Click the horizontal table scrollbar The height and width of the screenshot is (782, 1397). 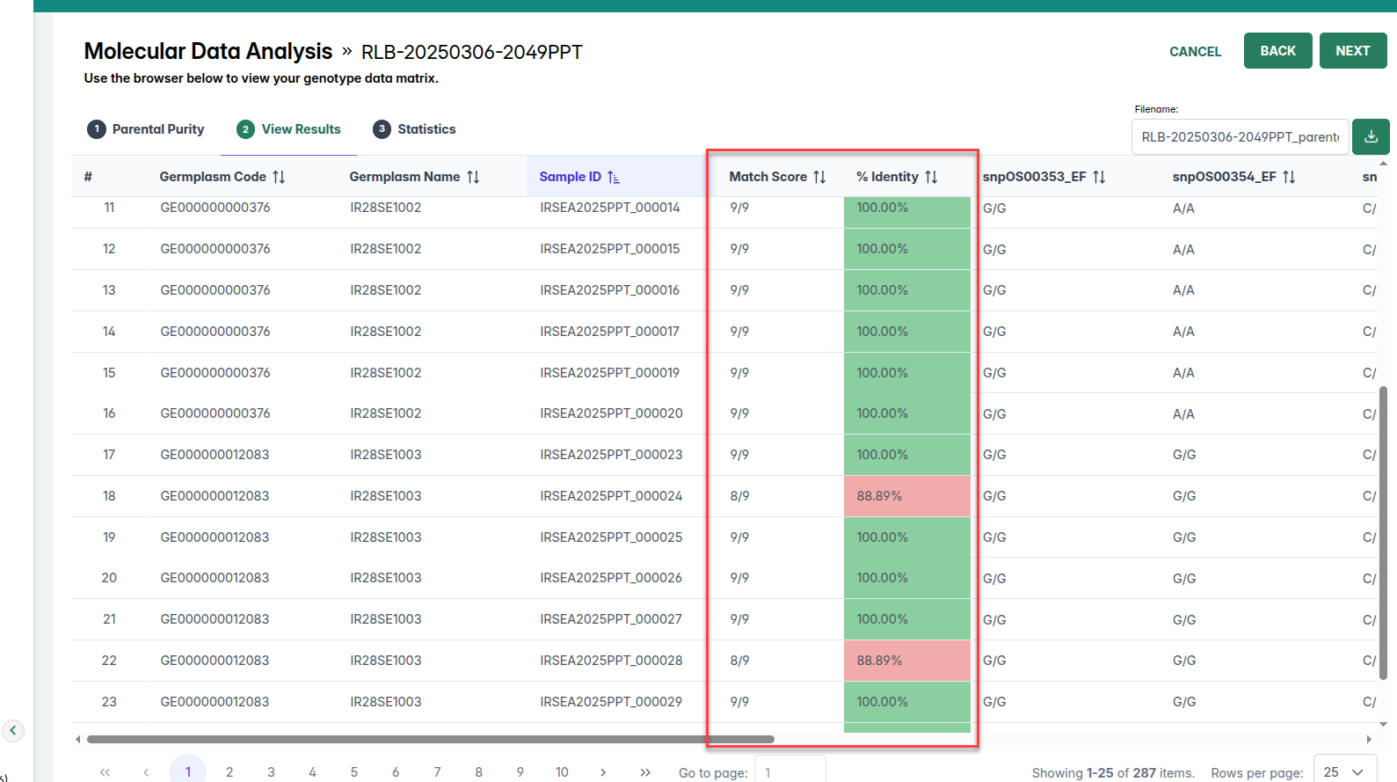coord(431,740)
